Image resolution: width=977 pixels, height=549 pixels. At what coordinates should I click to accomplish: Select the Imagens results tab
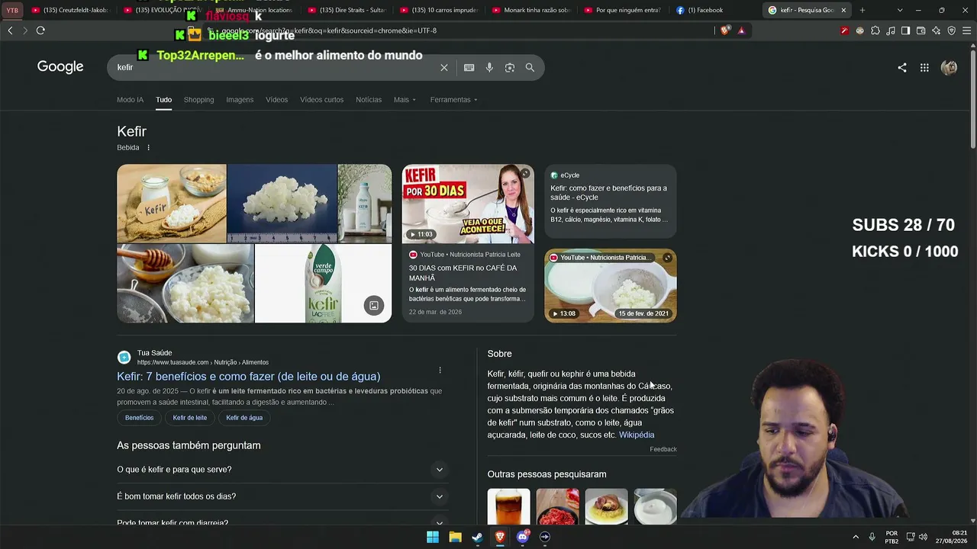(240, 100)
